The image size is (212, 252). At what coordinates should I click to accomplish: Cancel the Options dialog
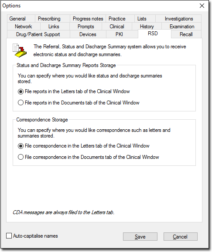[181, 237]
